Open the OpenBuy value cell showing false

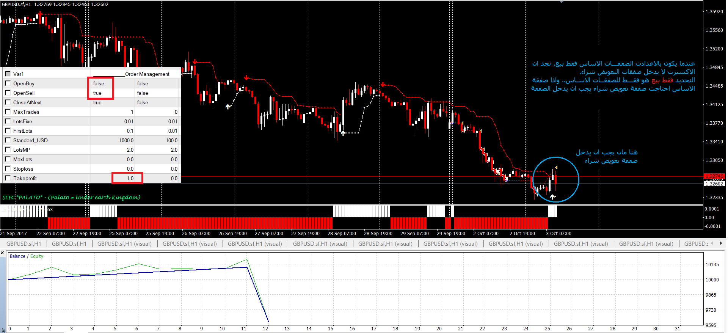click(100, 83)
